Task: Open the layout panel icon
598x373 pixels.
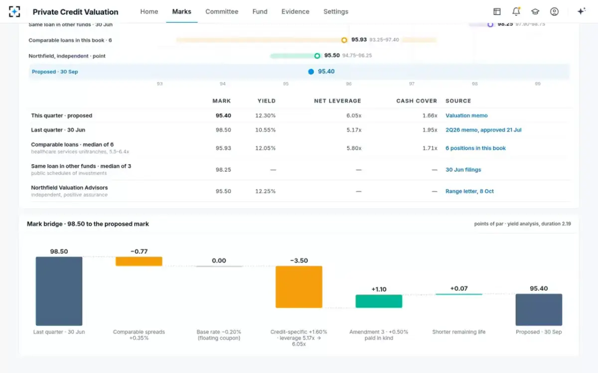Action: tap(497, 11)
